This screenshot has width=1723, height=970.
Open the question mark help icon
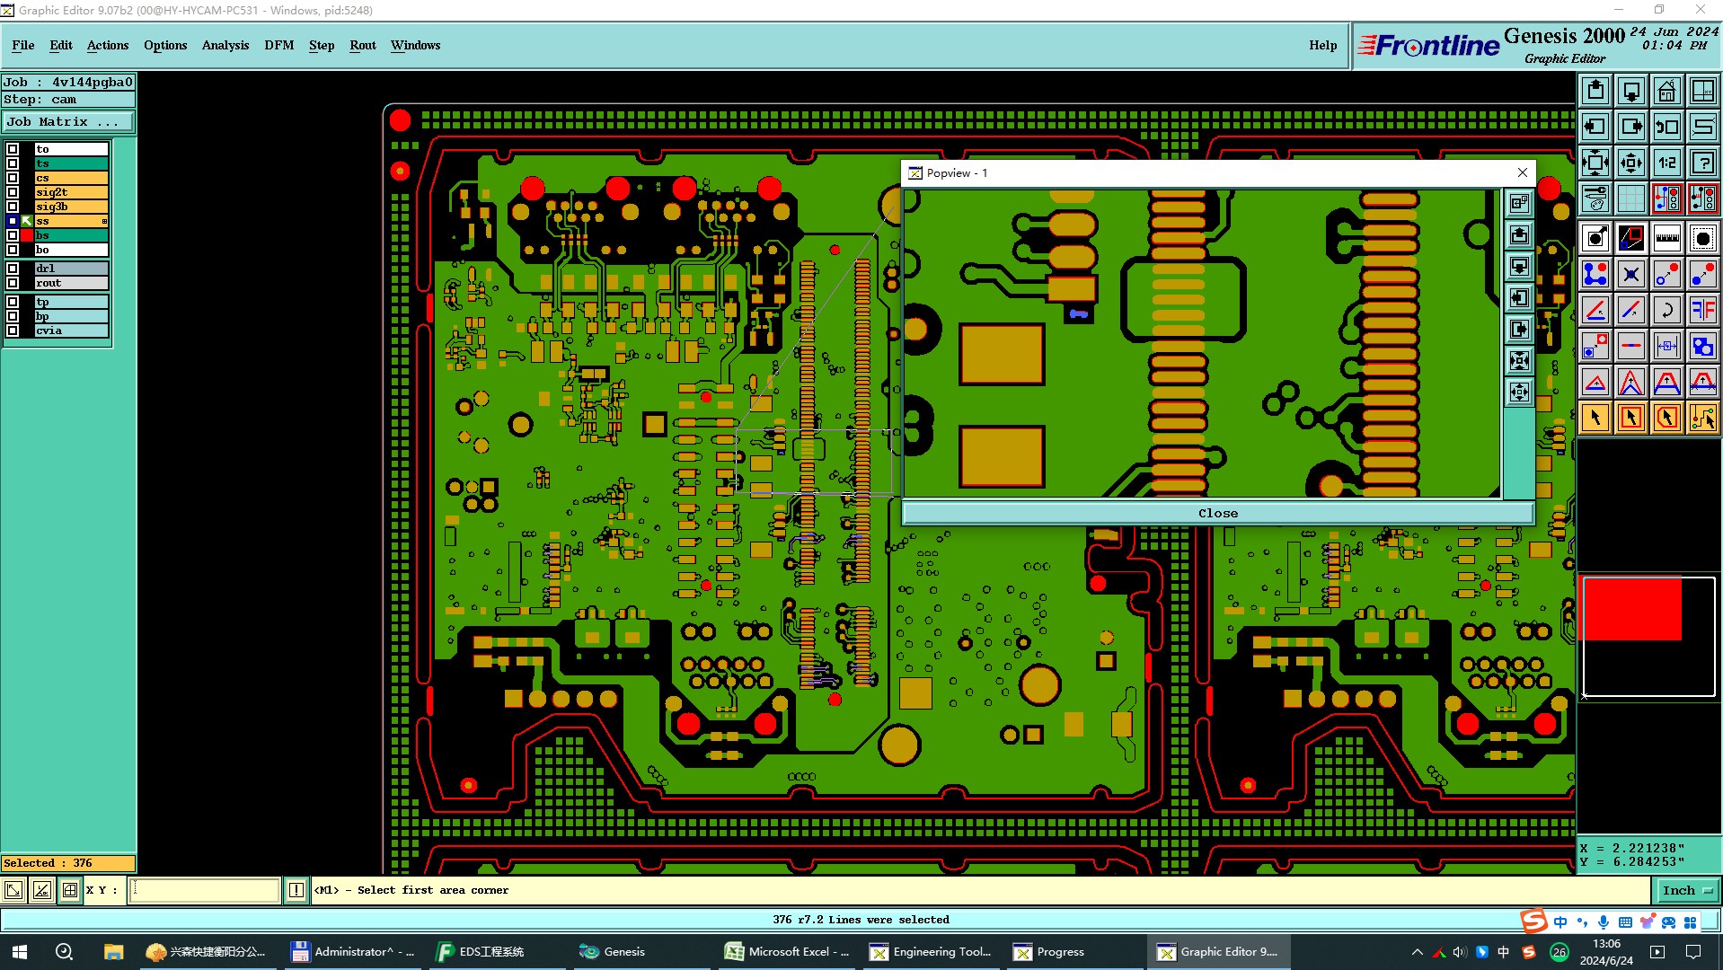click(x=1702, y=163)
